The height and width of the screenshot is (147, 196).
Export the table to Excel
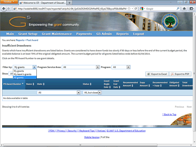[157, 74]
